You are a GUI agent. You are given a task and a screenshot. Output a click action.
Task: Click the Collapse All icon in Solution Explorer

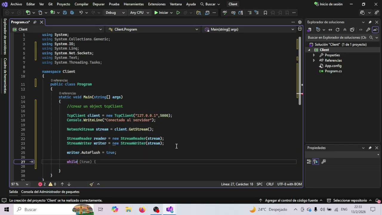coord(345,30)
